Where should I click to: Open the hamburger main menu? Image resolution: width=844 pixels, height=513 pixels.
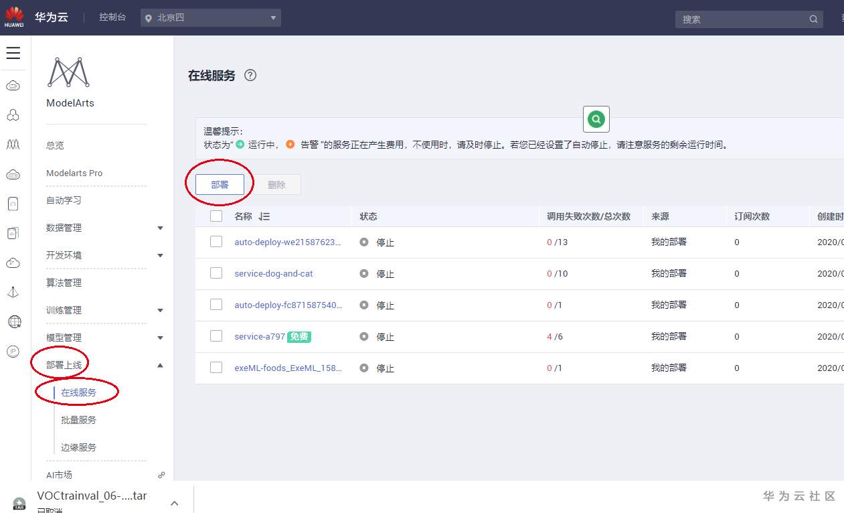[13, 53]
